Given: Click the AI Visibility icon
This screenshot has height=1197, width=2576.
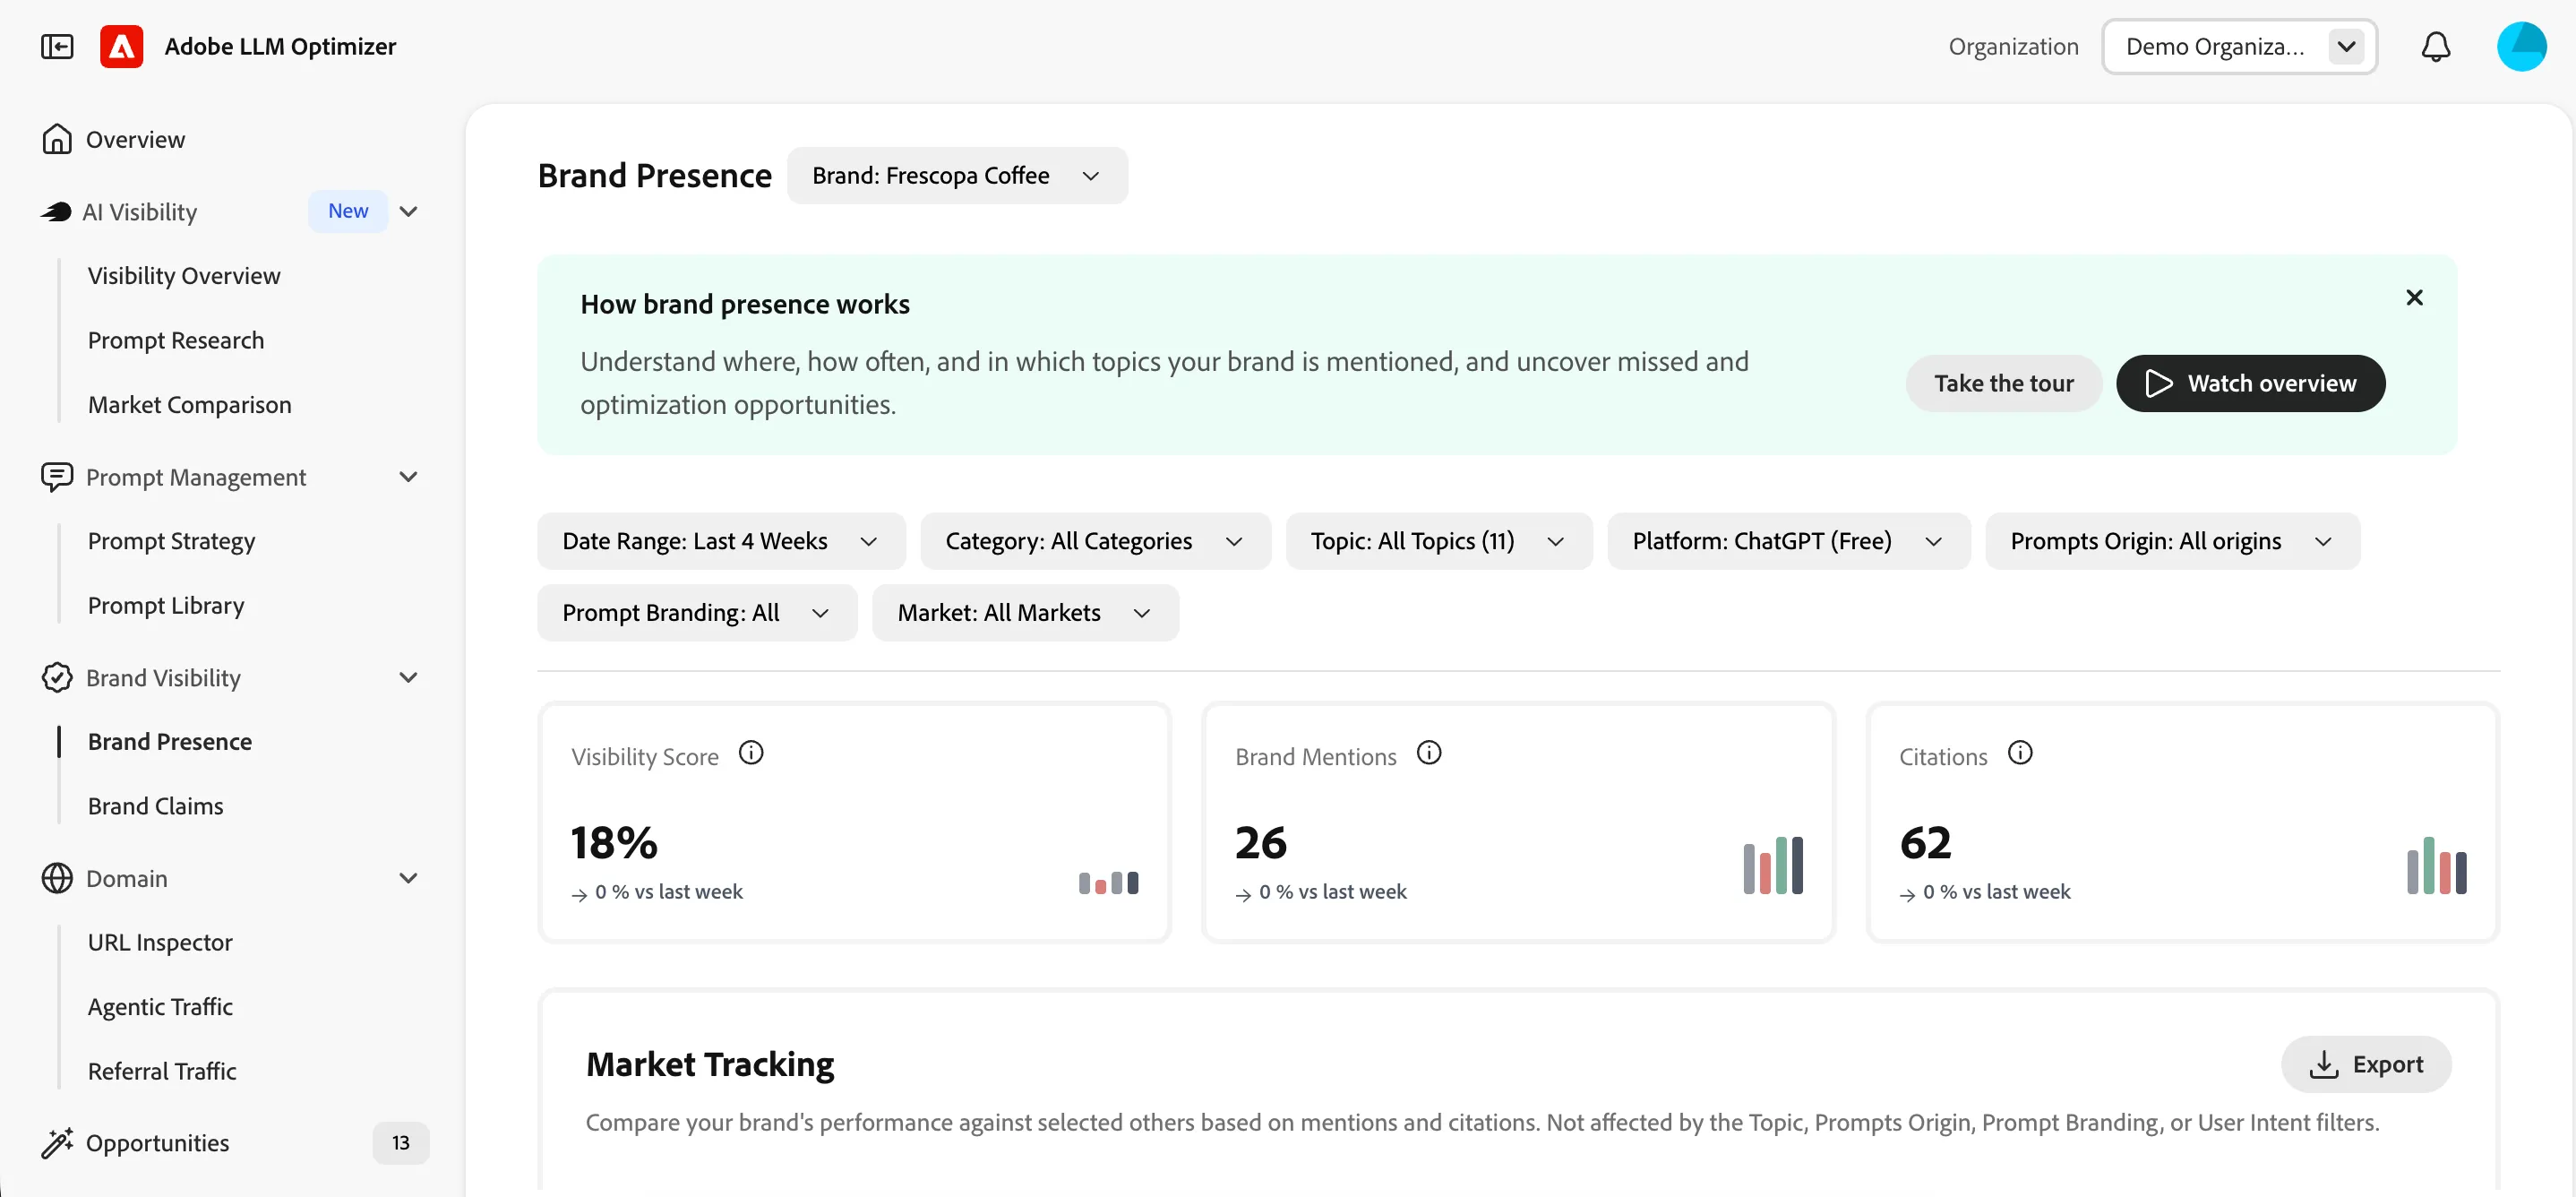Looking at the screenshot, I should [56, 211].
